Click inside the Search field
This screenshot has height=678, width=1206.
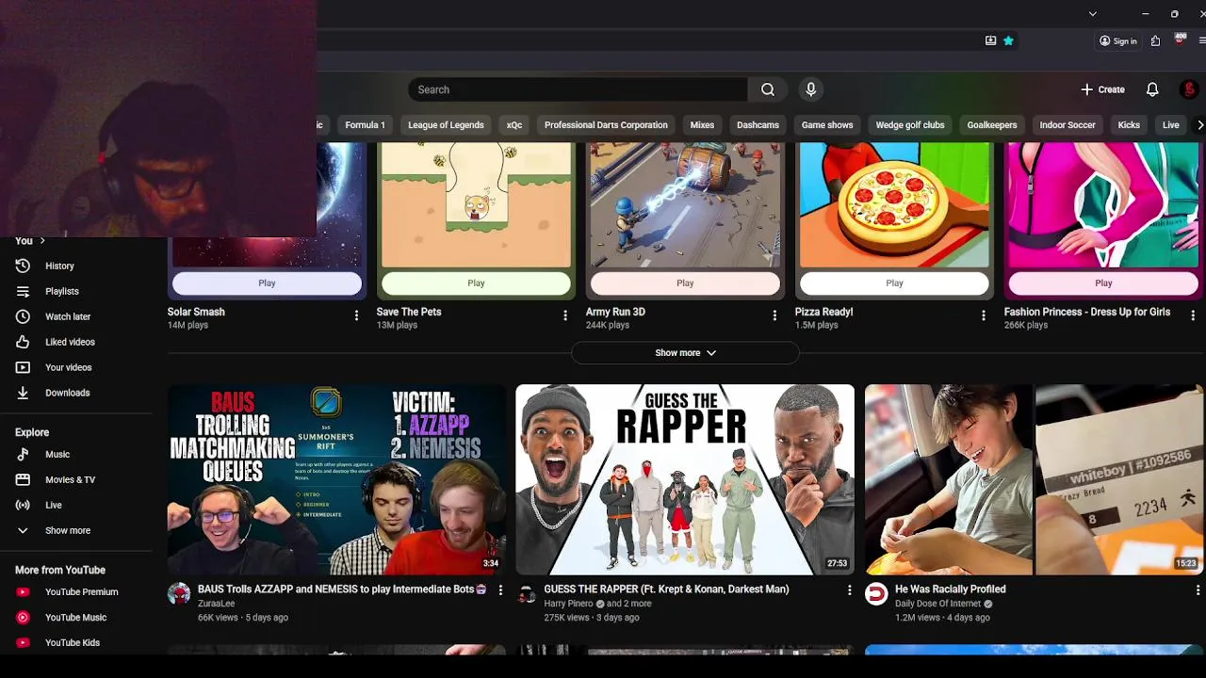point(578,89)
